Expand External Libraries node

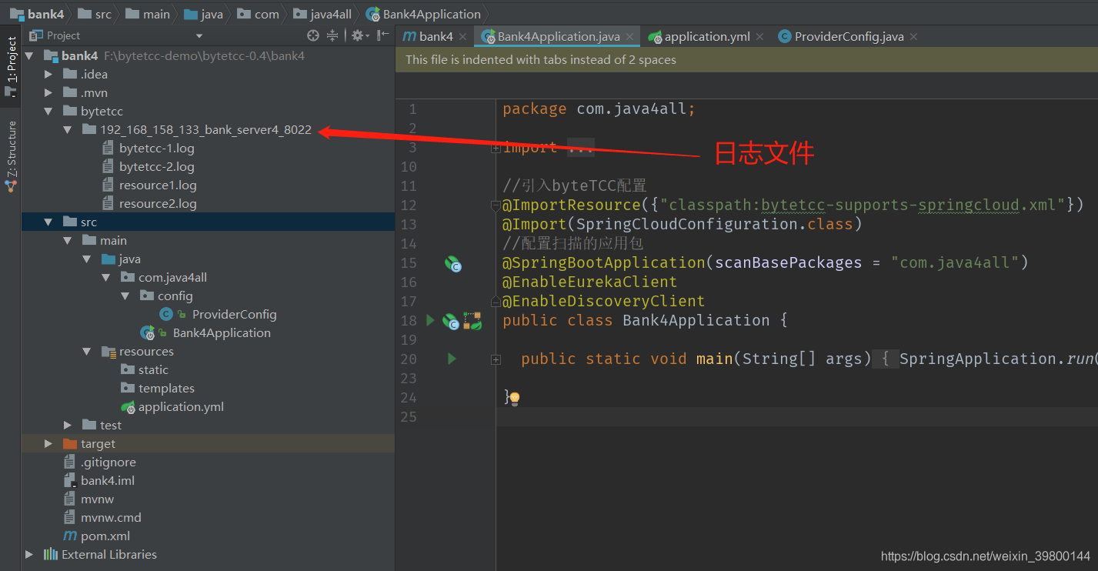click(29, 554)
